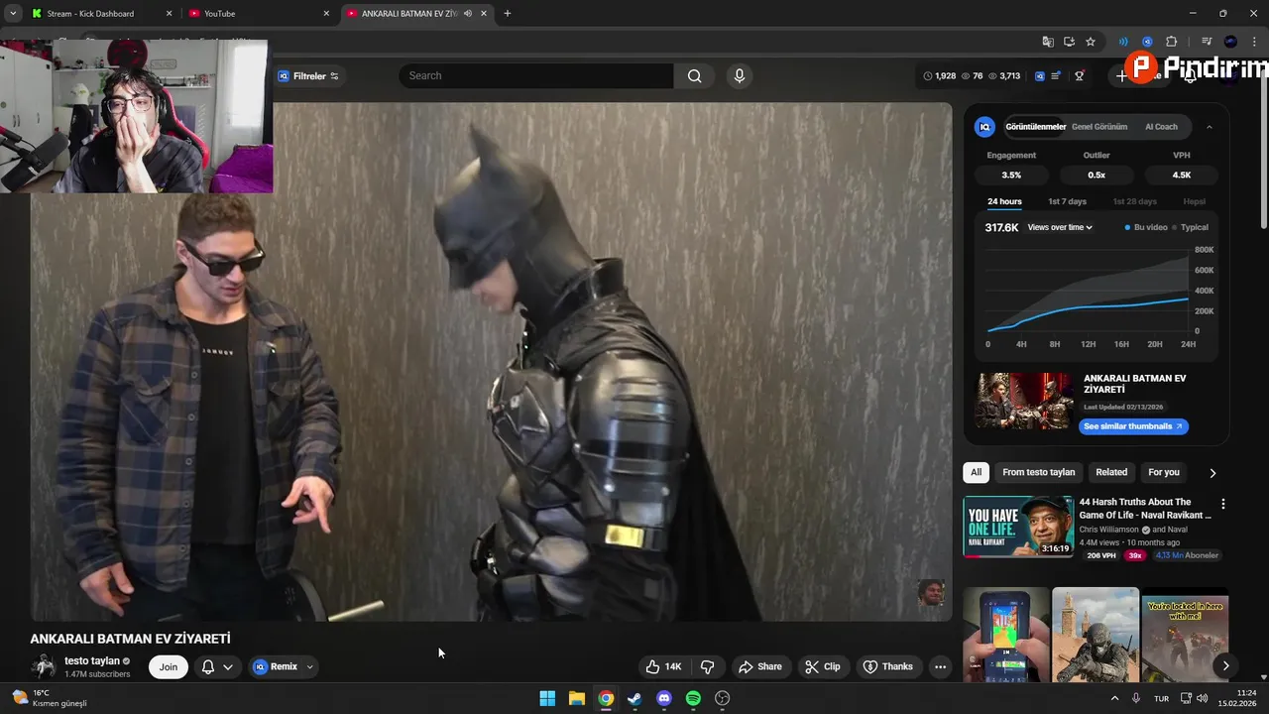Click the YouTube search magnifier button
1269x714 pixels.
tap(694, 75)
